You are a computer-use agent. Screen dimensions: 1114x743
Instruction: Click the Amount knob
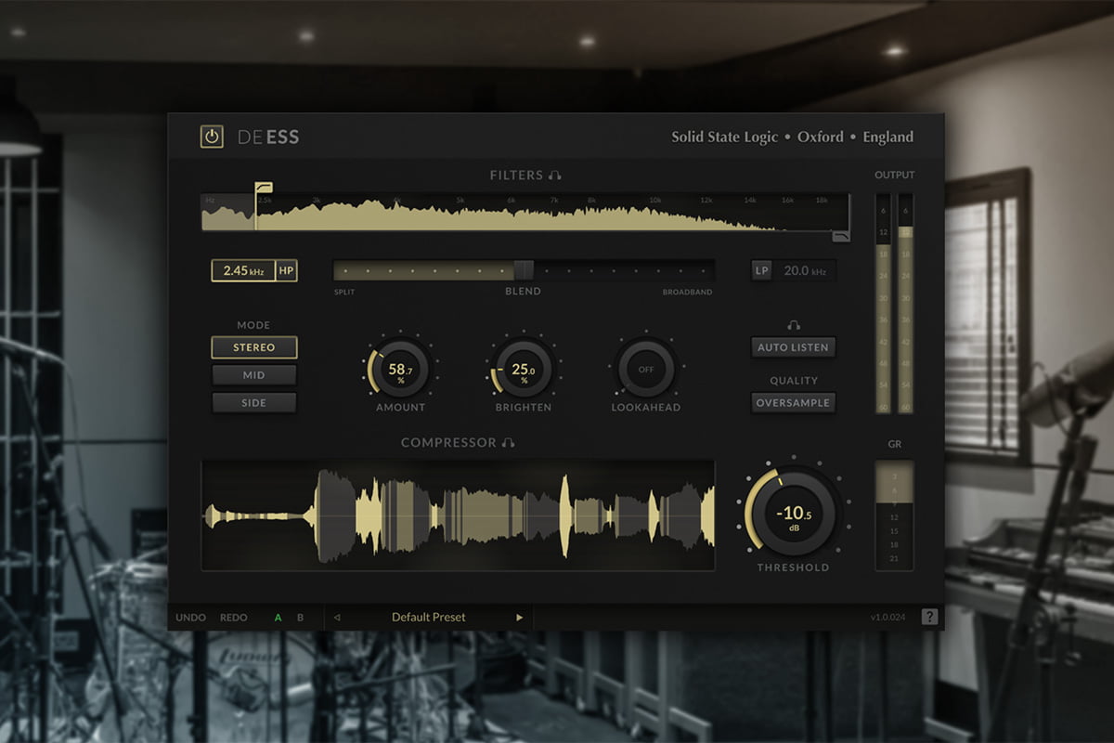coord(401,369)
